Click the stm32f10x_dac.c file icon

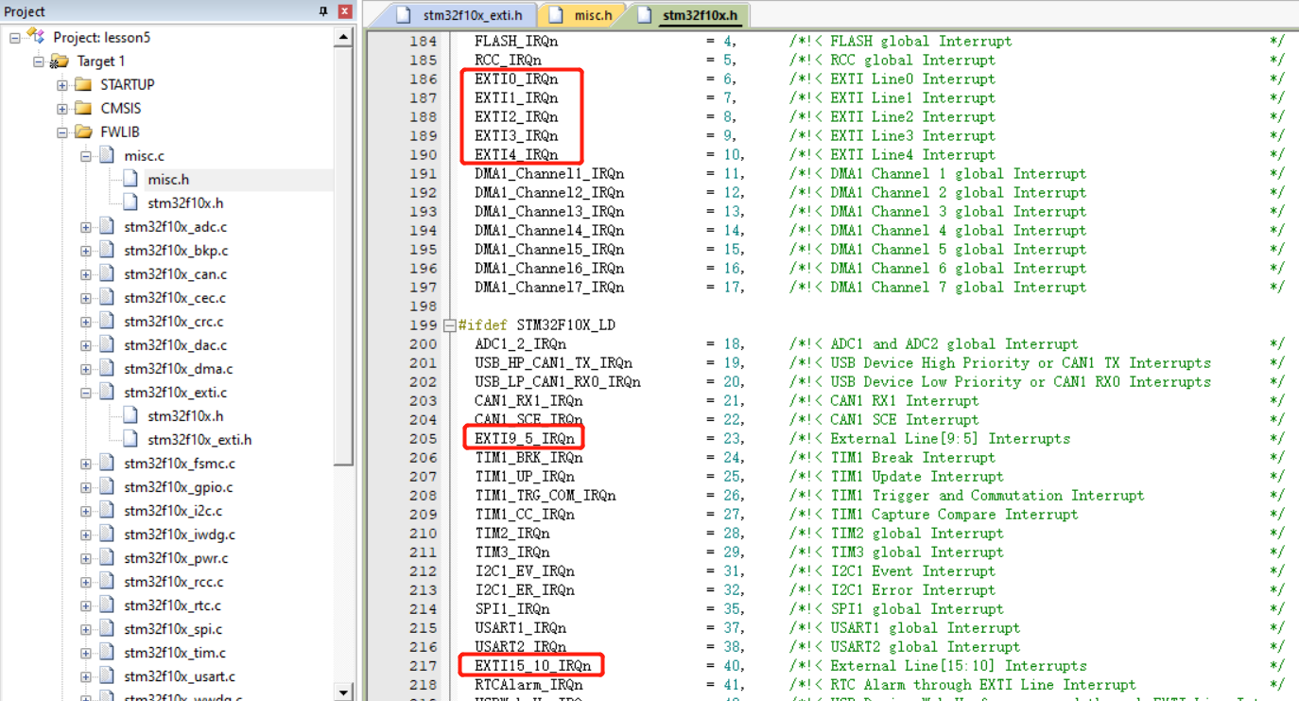tap(107, 345)
